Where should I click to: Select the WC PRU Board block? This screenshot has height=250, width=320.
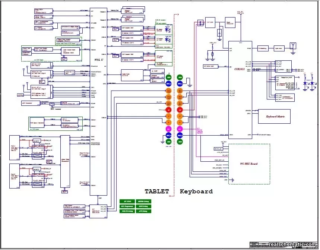point(249,164)
